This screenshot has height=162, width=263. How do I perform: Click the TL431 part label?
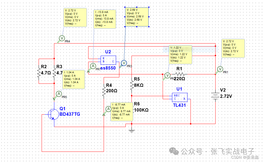click(x=179, y=105)
